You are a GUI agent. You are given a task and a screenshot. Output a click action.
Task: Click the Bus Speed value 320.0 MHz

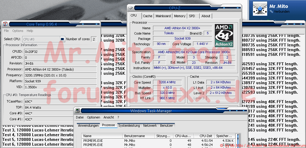[168, 93]
